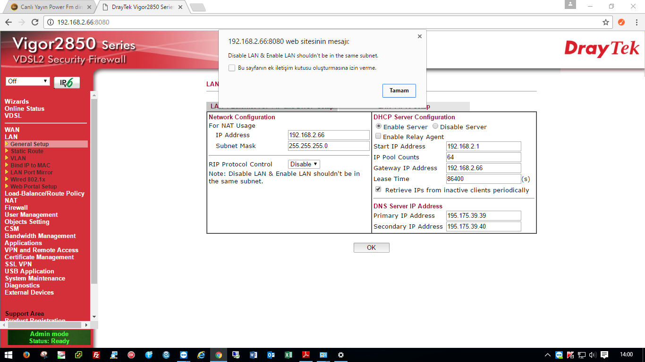Check the prevent additional dialogs checkbox

[232, 68]
